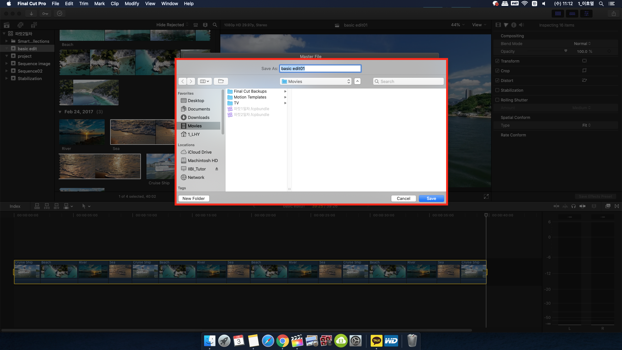The image size is (622, 350).
Task: Open the Modify menu
Action: [x=132, y=4]
